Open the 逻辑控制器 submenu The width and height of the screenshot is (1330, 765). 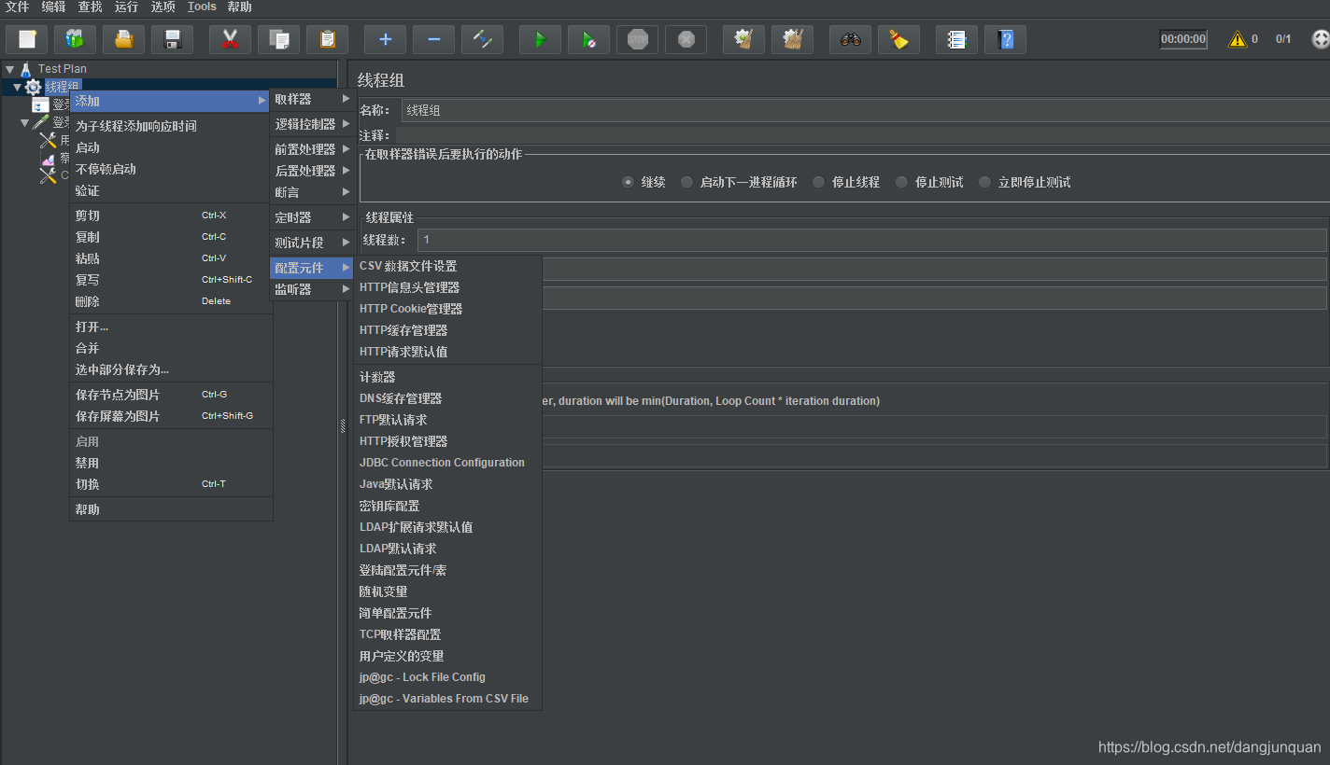point(313,124)
